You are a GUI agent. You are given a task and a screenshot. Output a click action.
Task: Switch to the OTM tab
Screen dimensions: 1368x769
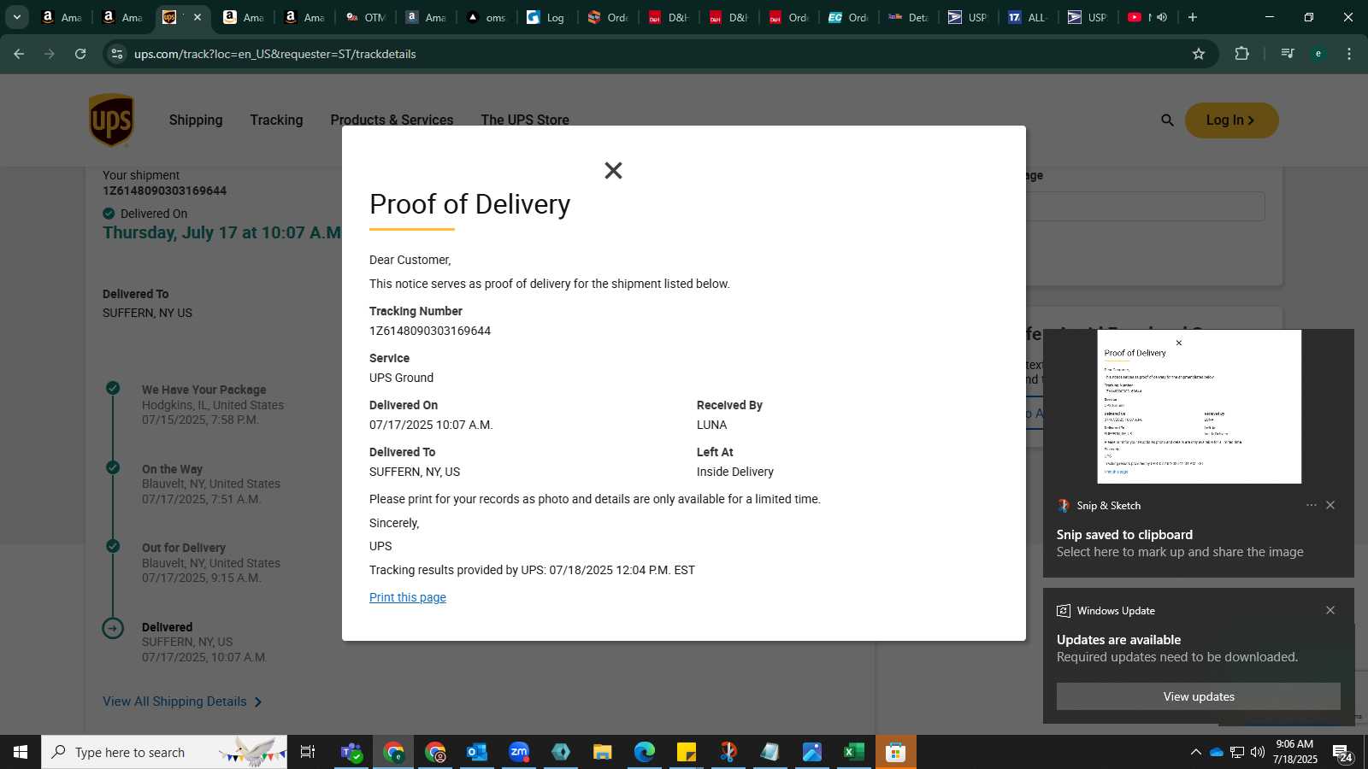tap(366, 17)
